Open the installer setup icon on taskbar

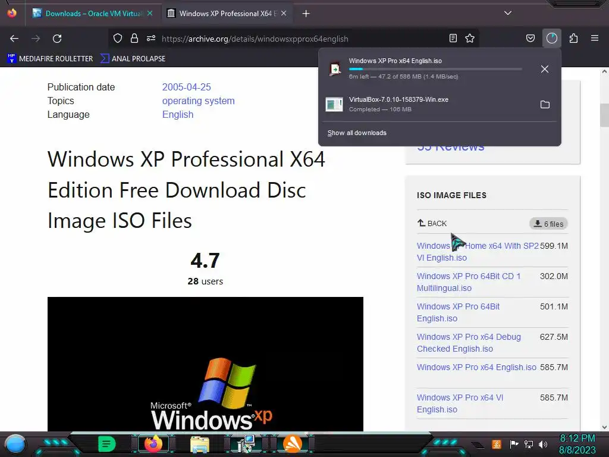[x=246, y=444]
